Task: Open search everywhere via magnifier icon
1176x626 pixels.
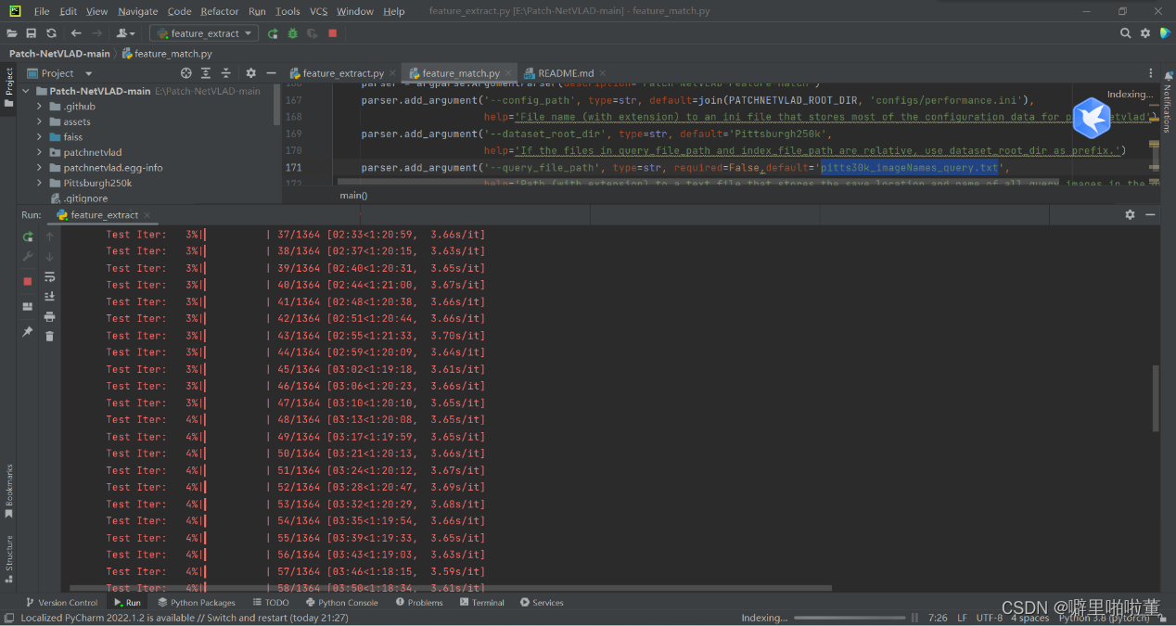Action: pyautogui.click(x=1125, y=32)
